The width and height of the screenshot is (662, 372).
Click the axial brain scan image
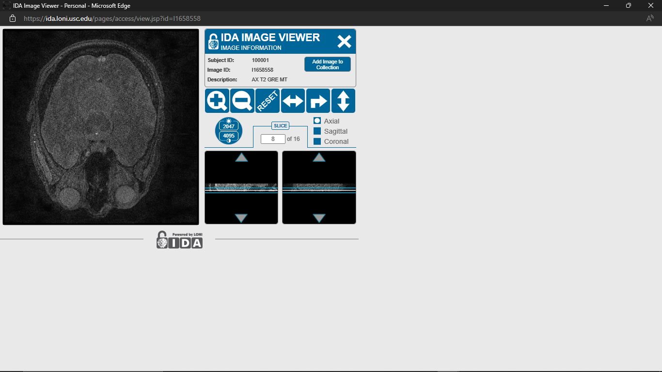tap(100, 126)
